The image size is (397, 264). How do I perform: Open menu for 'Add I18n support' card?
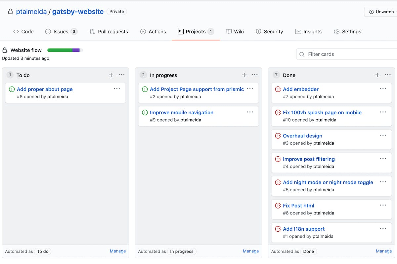383,229
